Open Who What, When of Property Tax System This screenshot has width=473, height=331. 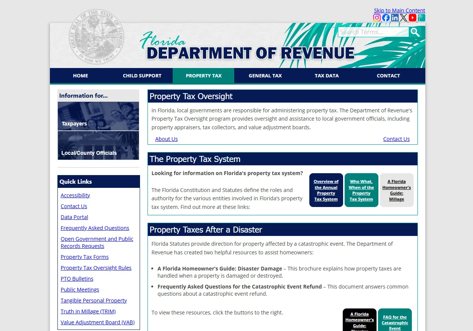point(362,190)
